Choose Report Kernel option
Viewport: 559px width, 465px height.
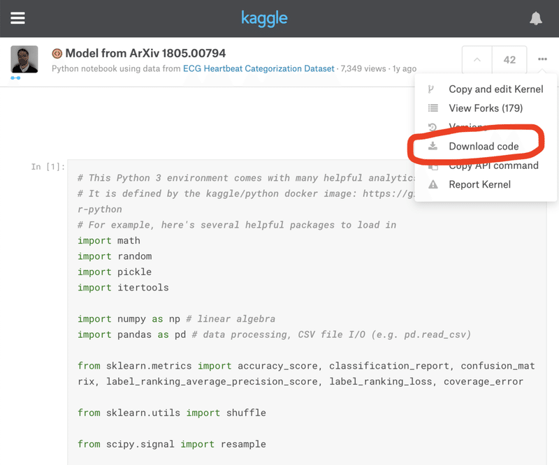[479, 184]
